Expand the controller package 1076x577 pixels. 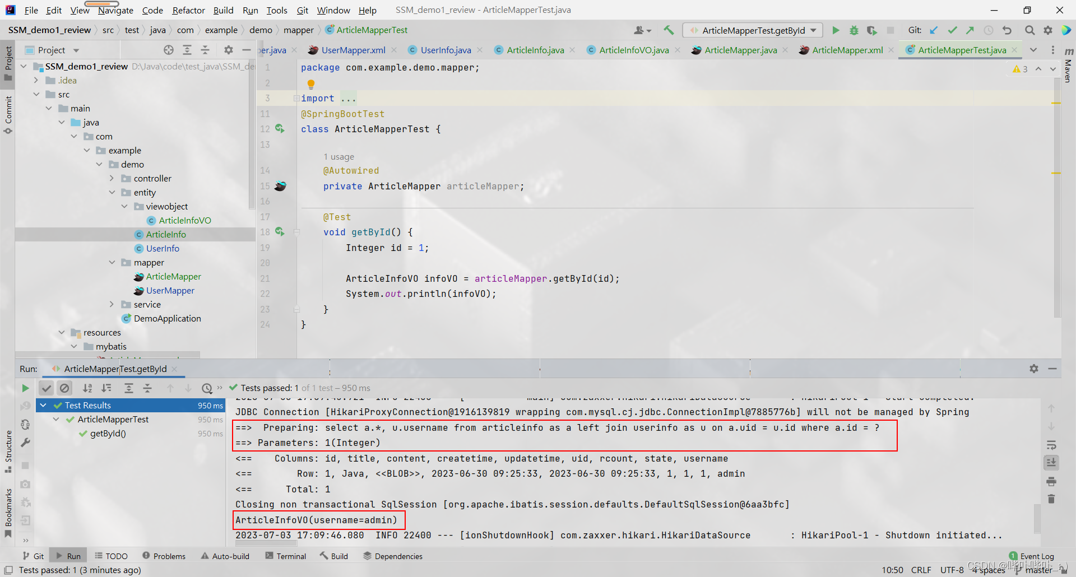112,179
